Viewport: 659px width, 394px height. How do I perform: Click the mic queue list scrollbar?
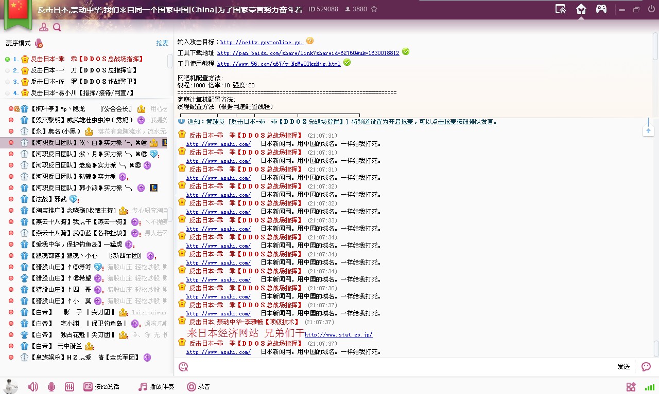click(170, 61)
